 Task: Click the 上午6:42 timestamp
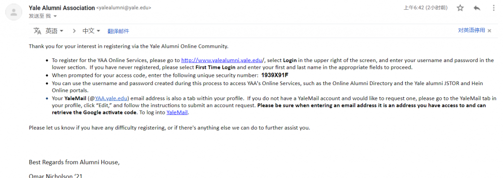click(x=425, y=8)
